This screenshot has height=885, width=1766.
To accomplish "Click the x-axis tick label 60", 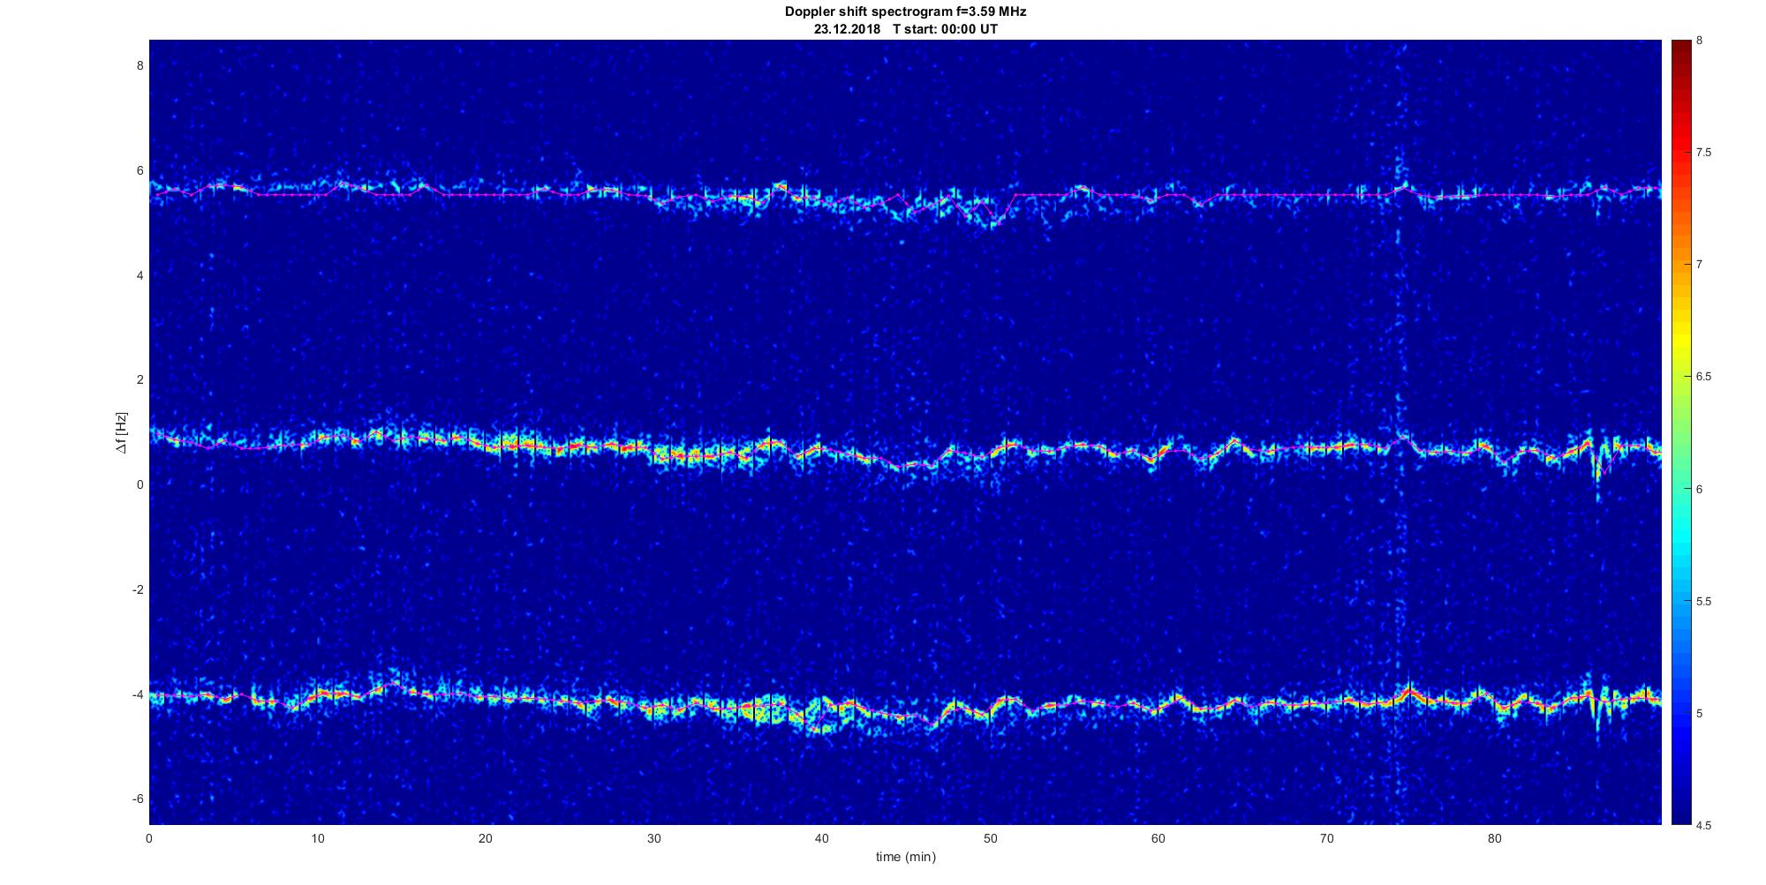I will (x=1158, y=838).
